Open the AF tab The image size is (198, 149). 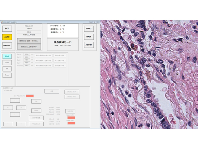(x=7, y=69)
